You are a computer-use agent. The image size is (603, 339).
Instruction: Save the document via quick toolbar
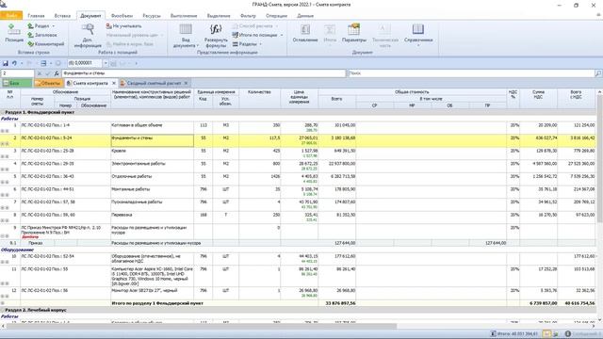point(6,63)
